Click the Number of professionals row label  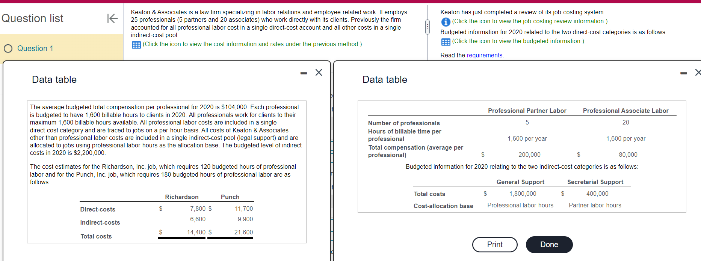pos(404,123)
